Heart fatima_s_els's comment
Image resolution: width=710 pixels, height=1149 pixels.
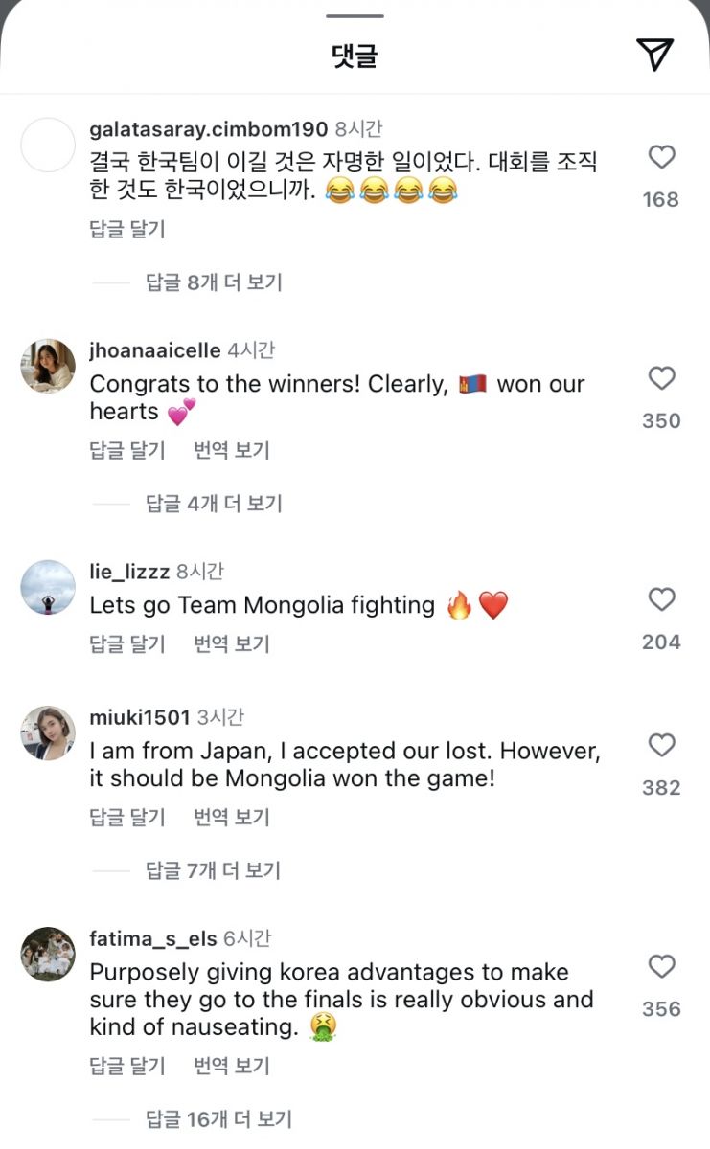662,966
